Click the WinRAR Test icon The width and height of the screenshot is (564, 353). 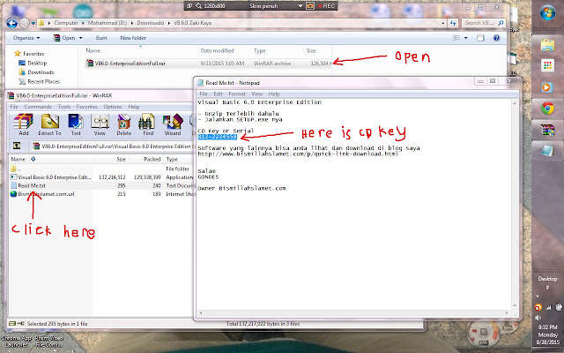tap(76, 124)
